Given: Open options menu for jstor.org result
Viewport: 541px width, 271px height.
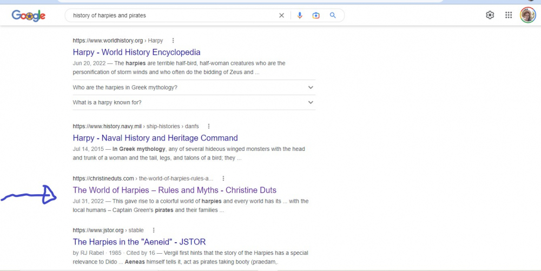Looking at the screenshot, I should tap(154, 230).
